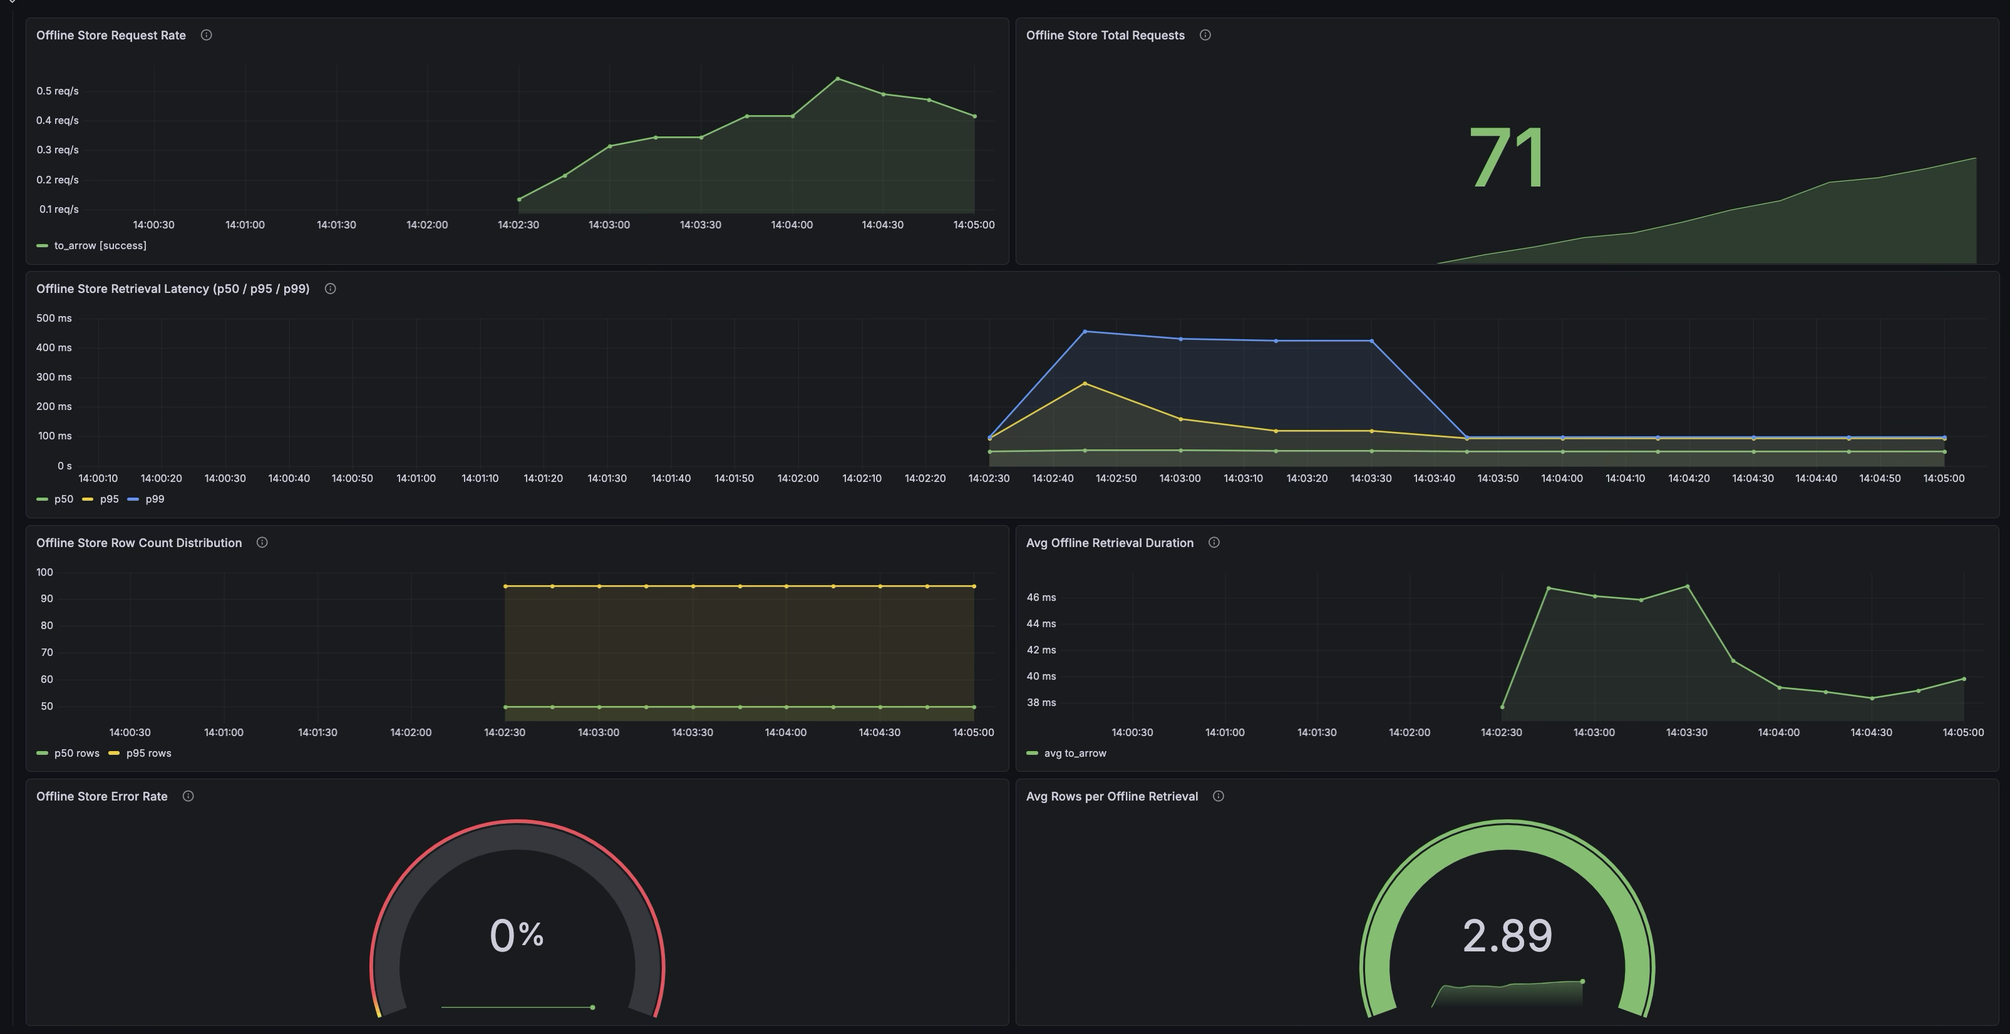2010x1034 pixels.
Task: Open the Avg Offline Retrieval Duration title menu
Action: pyautogui.click(x=1110, y=543)
